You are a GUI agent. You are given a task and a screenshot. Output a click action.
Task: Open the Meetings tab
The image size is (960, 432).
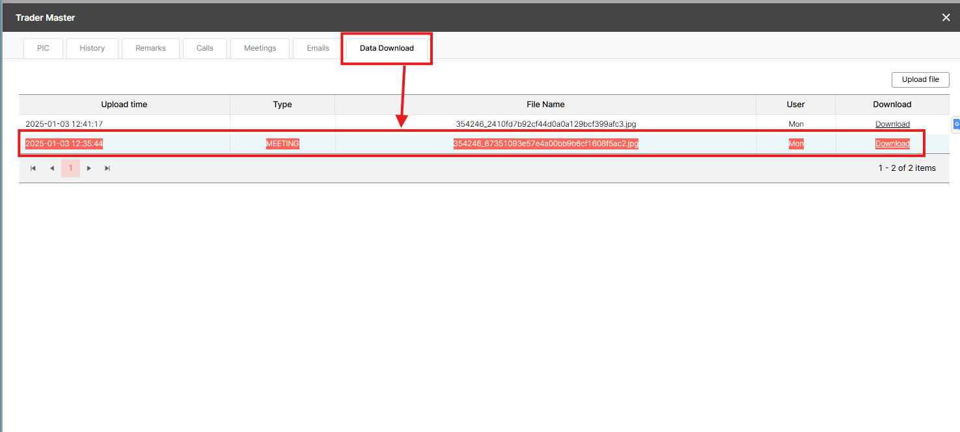pyautogui.click(x=260, y=48)
